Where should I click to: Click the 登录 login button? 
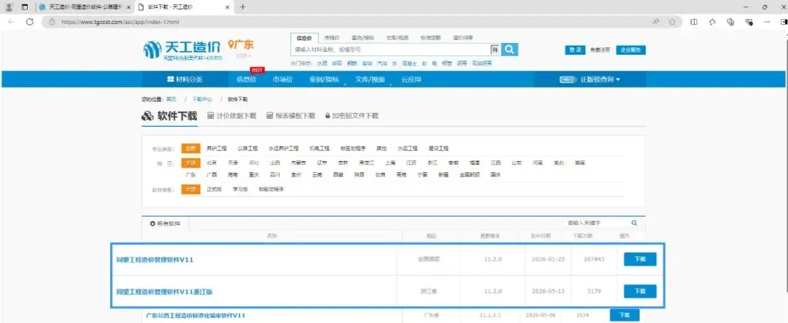575,50
